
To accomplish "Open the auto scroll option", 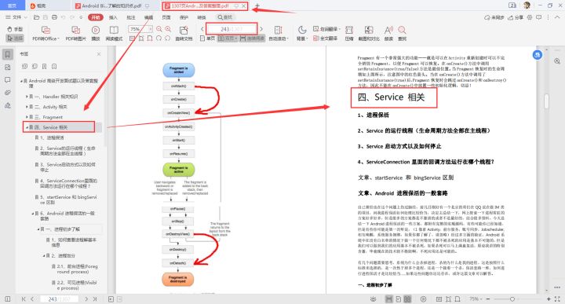I will (279, 34).
